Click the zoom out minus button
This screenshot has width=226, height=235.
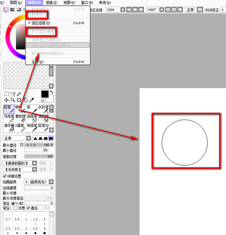point(129,10)
